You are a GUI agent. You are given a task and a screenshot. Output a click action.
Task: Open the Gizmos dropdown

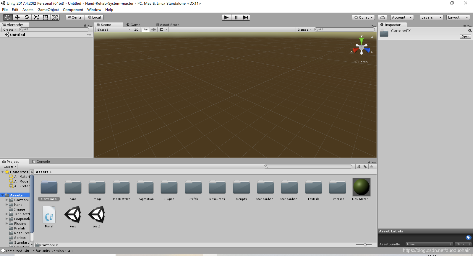[304, 29]
